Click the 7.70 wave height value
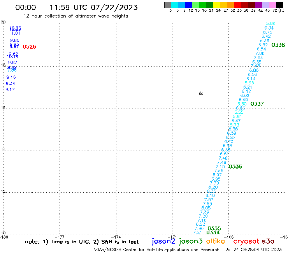The height and width of the screenshot is (253, 288). point(214,183)
